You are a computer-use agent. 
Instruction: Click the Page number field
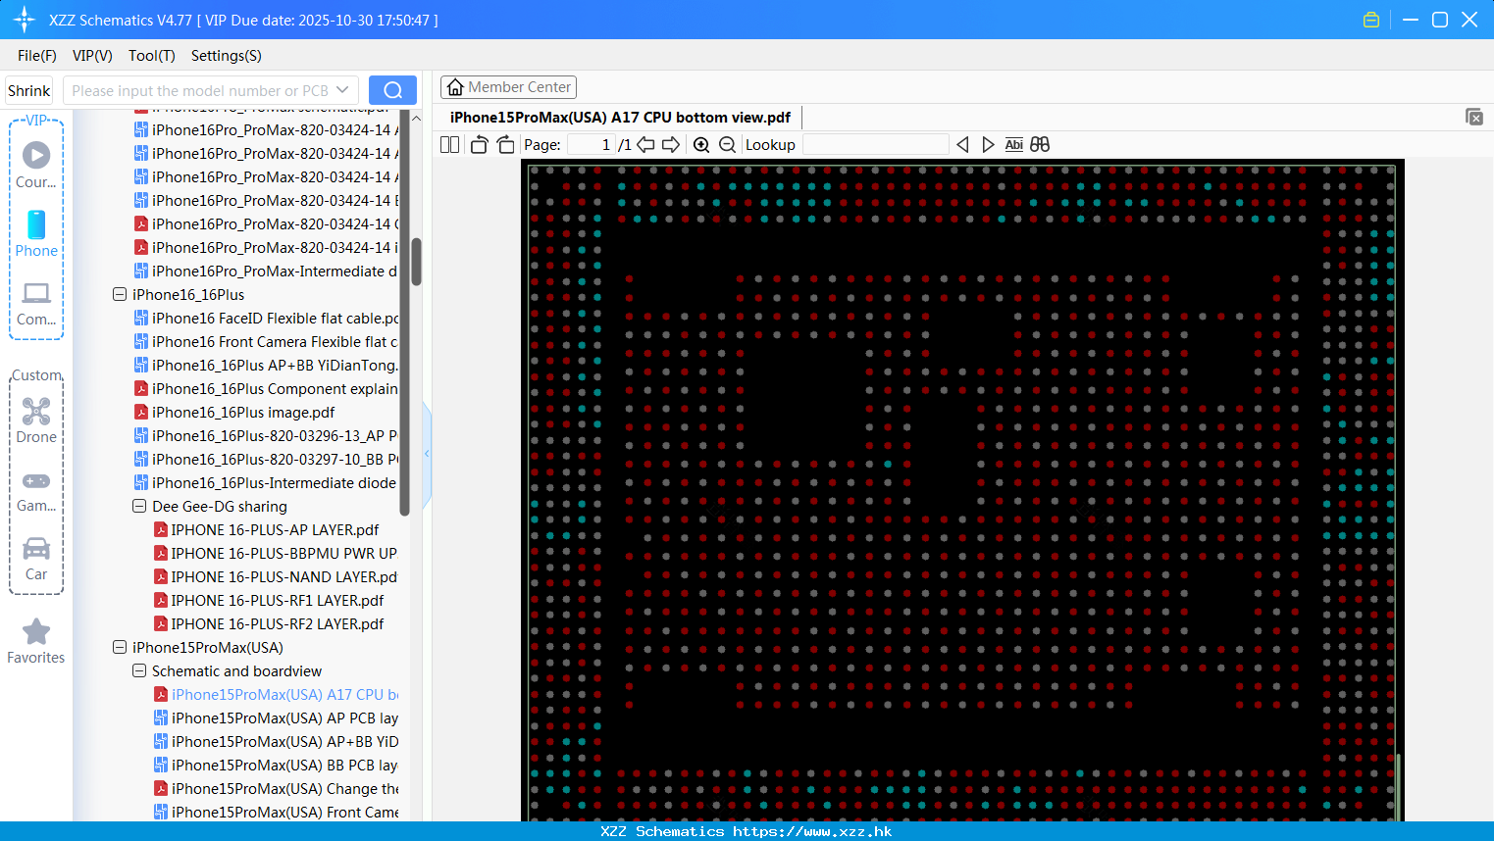pyautogui.click(x=591, y=144)
